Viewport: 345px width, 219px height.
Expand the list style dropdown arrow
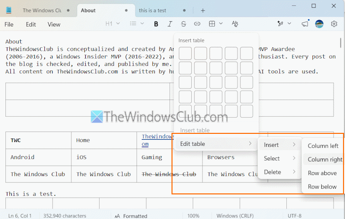point(142,23)
